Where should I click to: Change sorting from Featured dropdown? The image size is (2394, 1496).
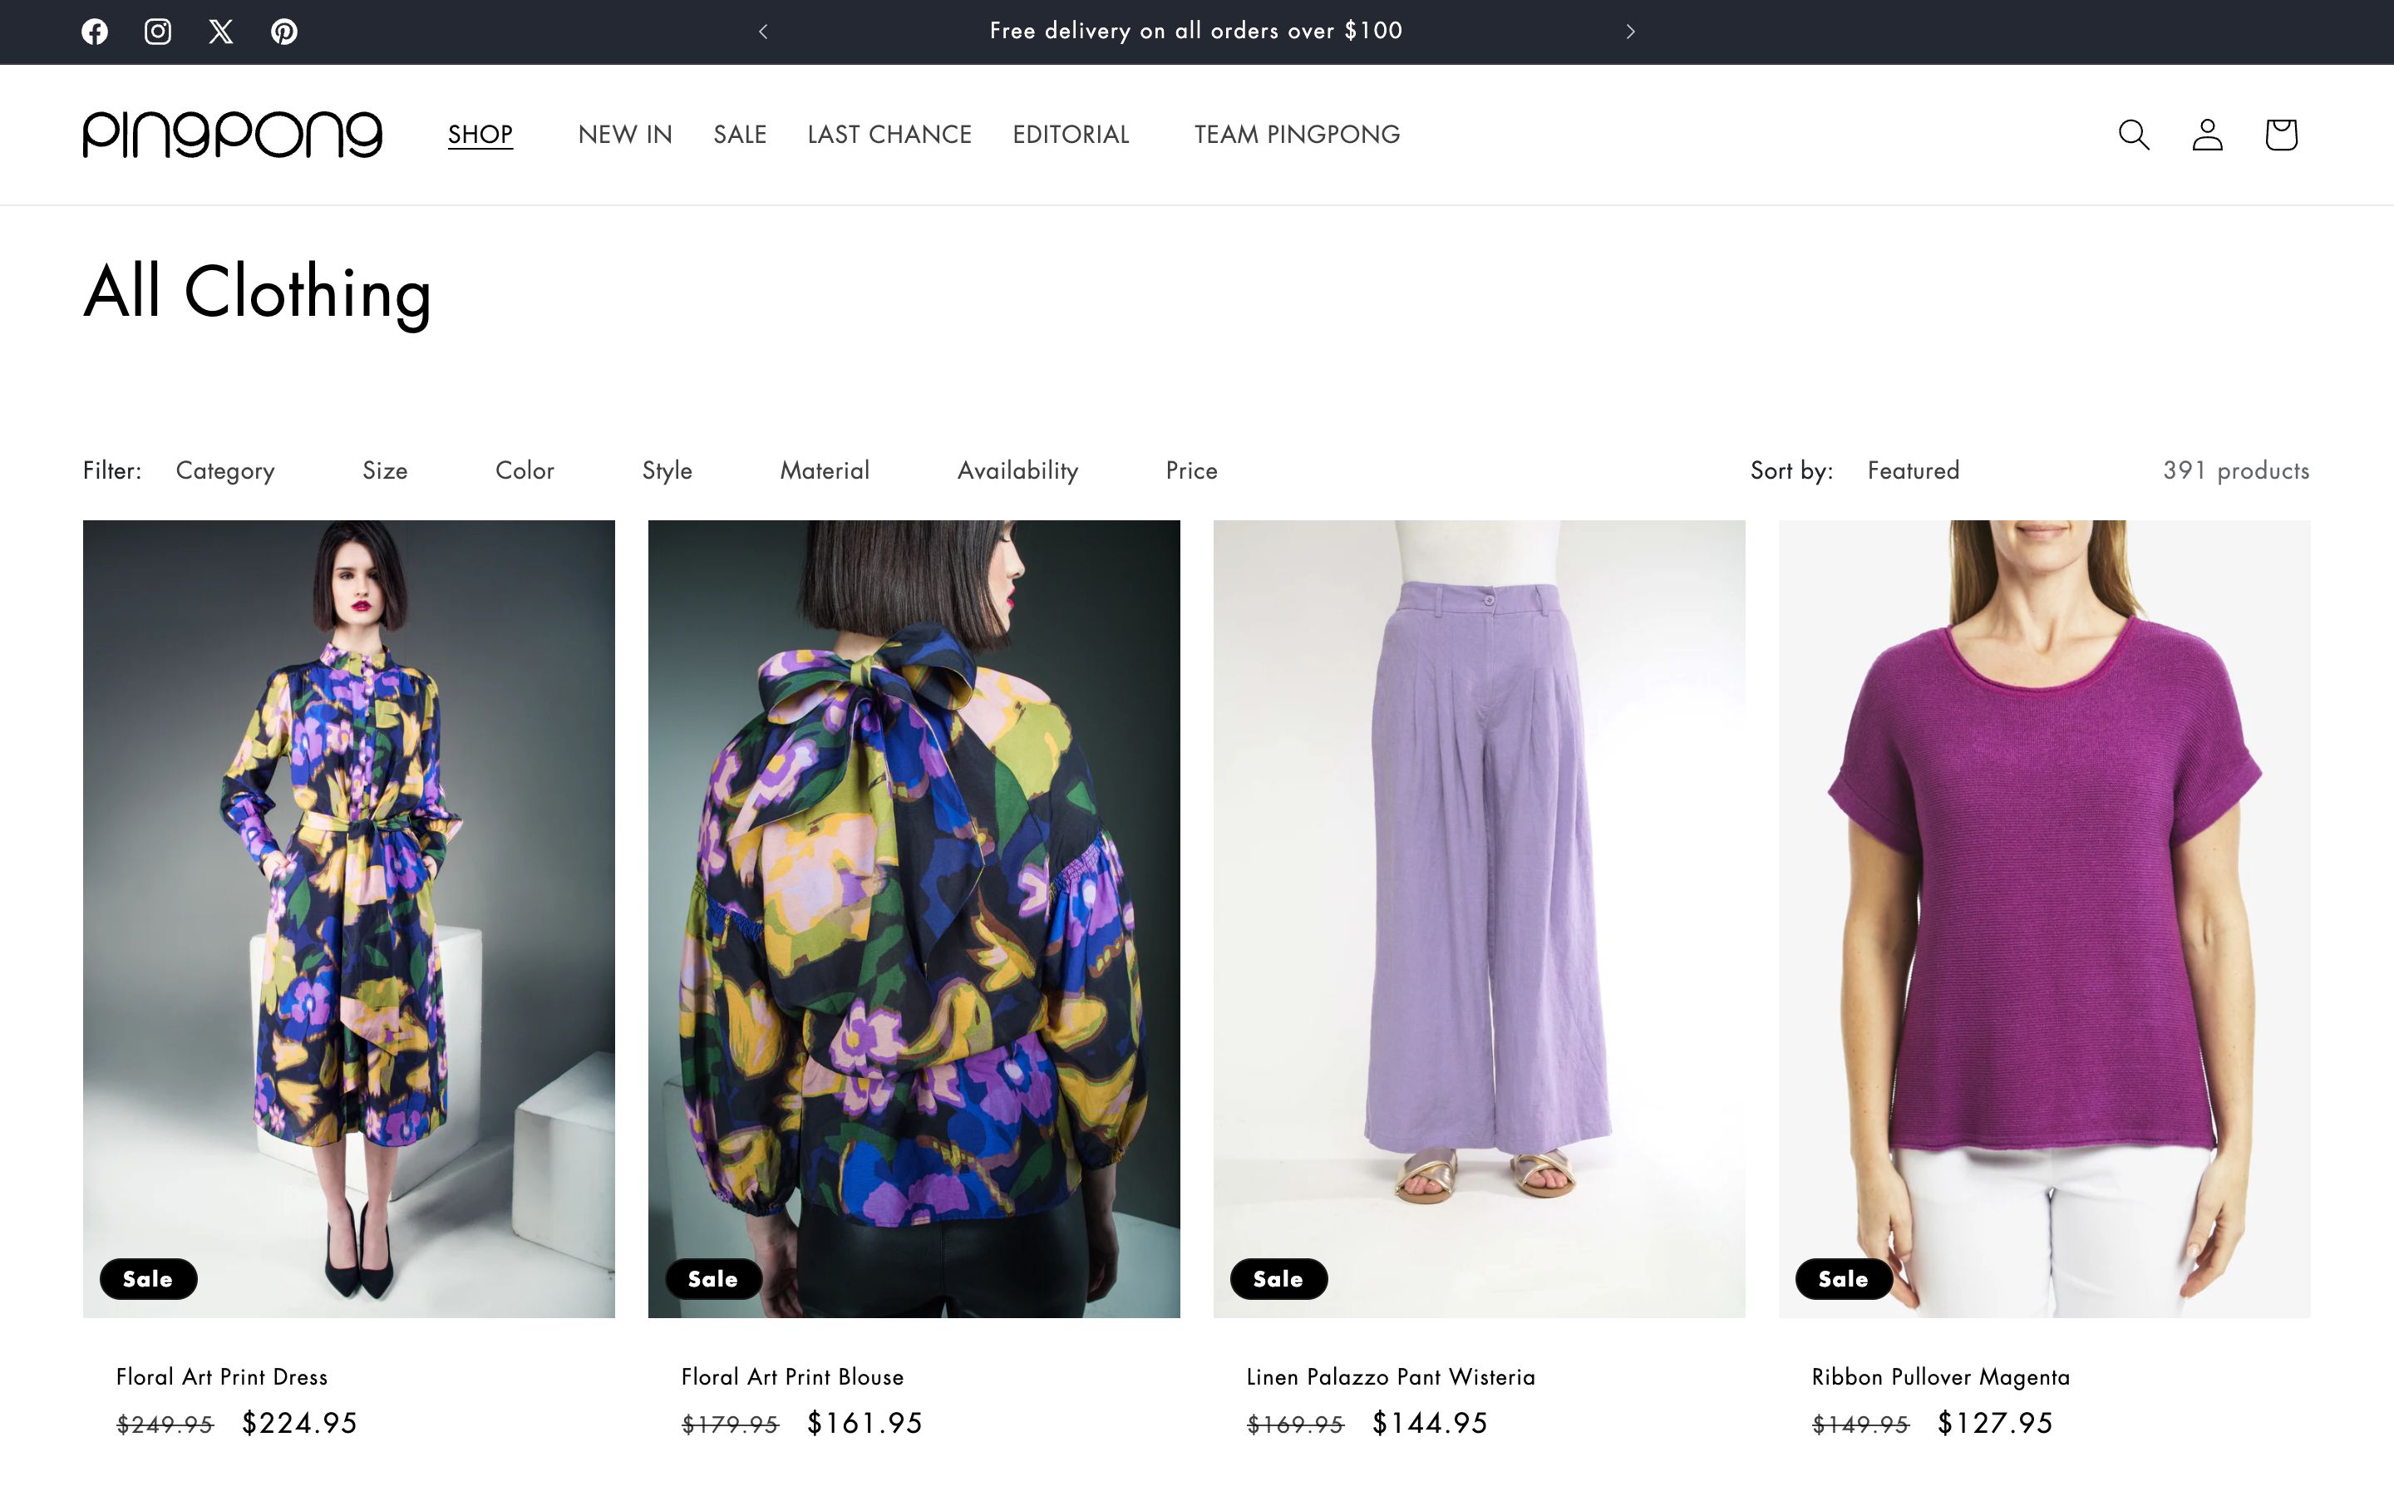1912,471
